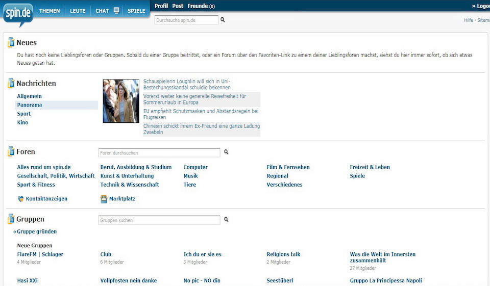Click the Nachrichten section icon
This screenshot has width=490, height=286.
pos(11,83)
